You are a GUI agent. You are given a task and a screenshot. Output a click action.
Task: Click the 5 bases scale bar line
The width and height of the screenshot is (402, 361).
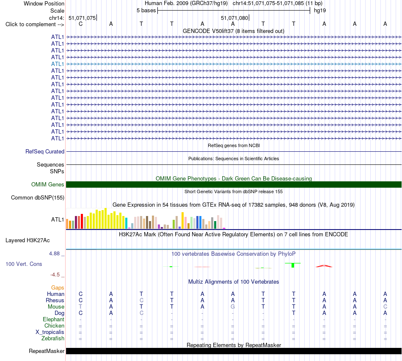pos(234,11)
